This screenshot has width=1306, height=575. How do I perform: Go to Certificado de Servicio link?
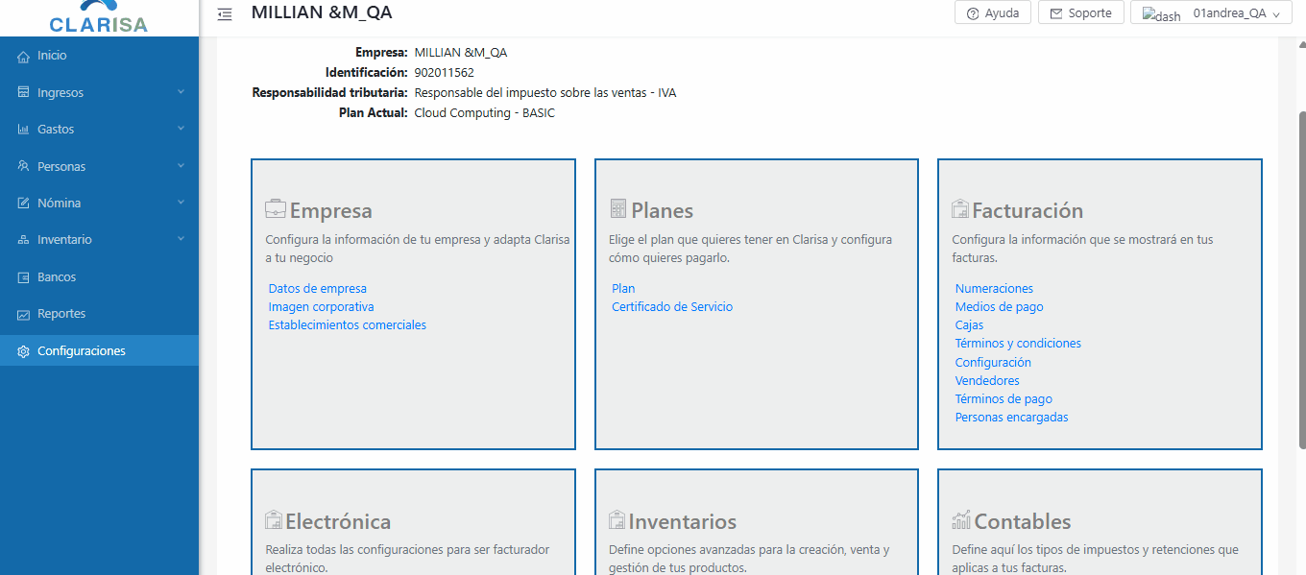(x=671, y=307)
